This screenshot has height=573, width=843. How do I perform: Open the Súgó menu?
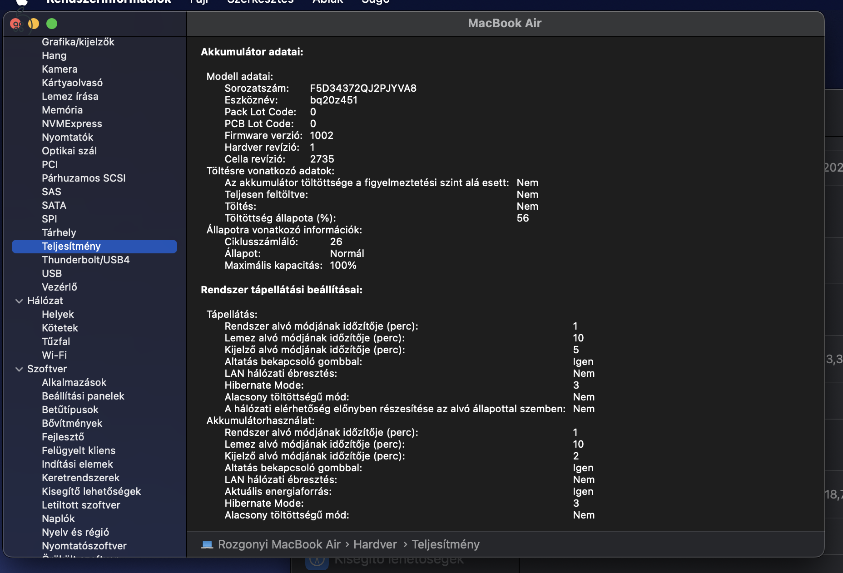[x=375, y=1]
